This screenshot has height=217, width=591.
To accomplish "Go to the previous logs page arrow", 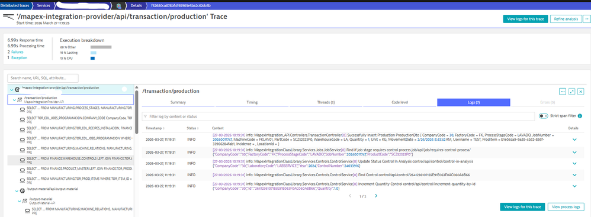I will [350, 196].
